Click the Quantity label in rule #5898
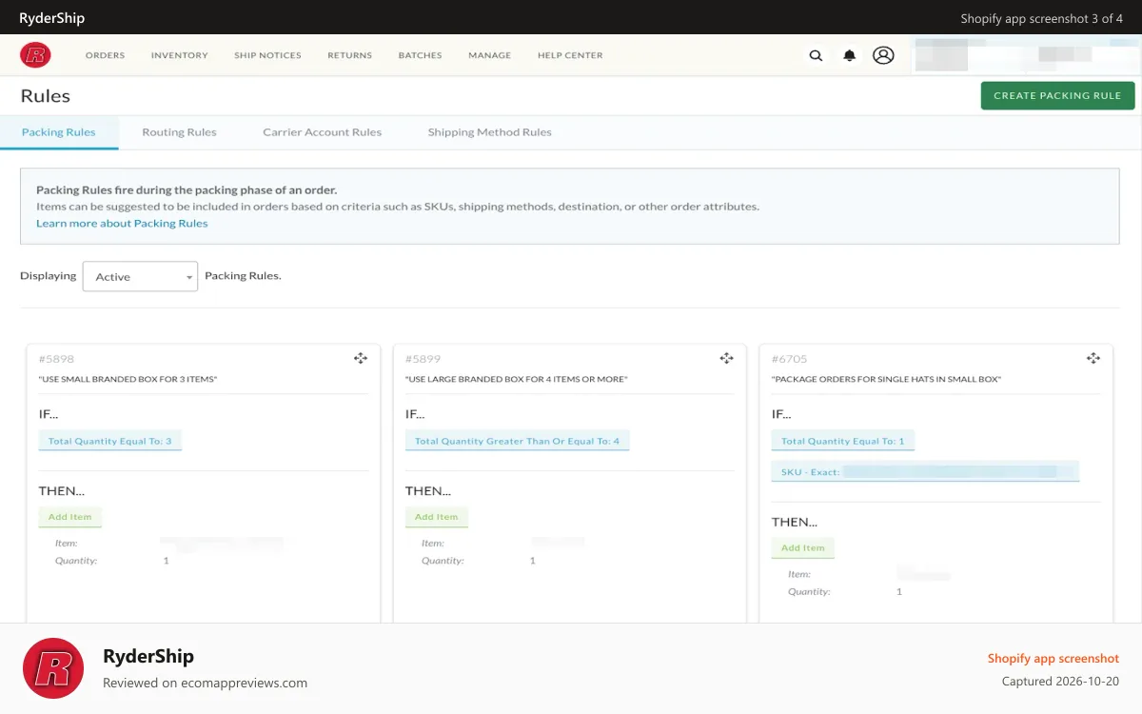The image size is (1142, 714). [x=76, y=561]
